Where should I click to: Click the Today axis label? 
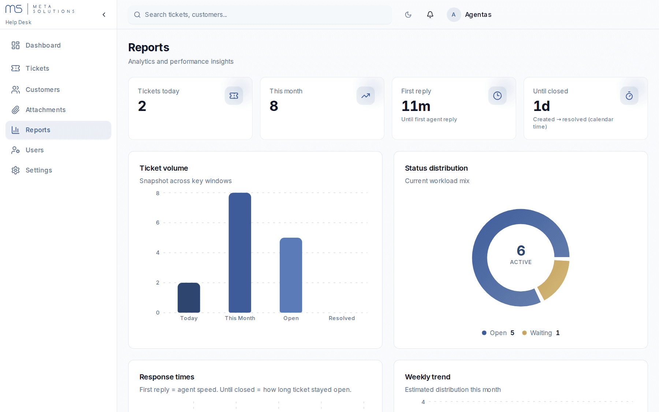tap(189, 318)
